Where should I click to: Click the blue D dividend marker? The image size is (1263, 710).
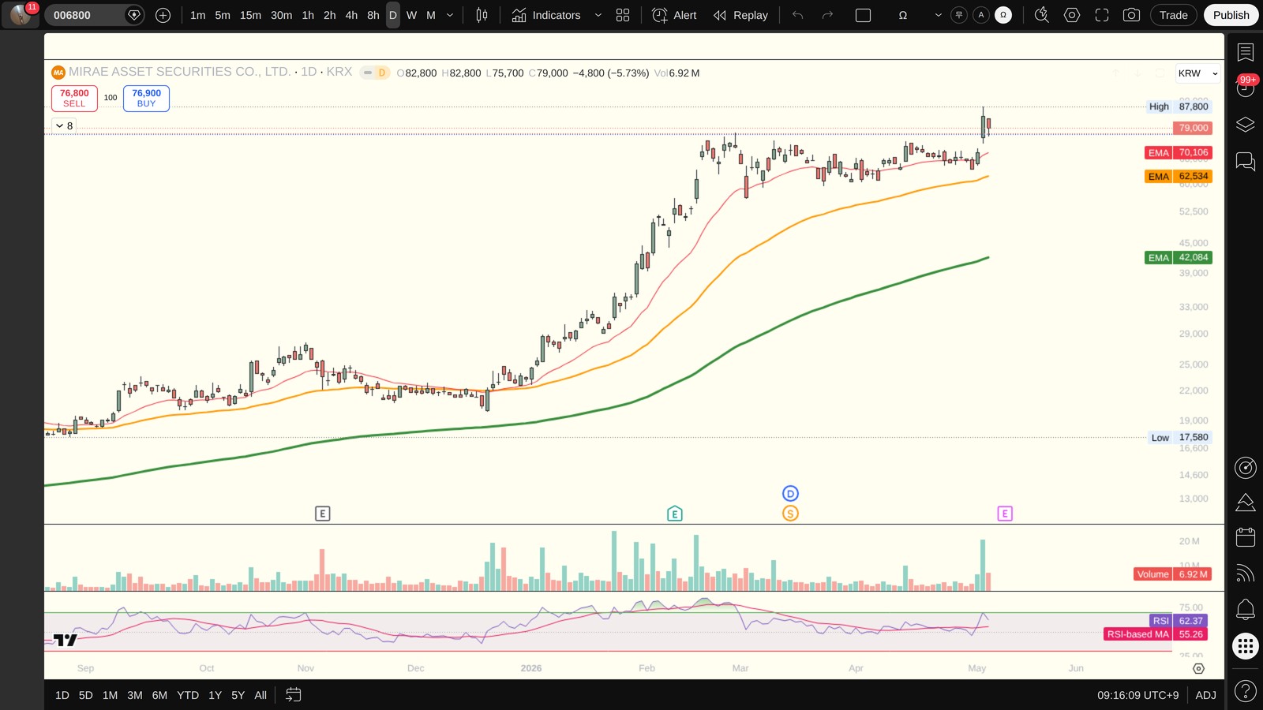[x=790, y=494]
